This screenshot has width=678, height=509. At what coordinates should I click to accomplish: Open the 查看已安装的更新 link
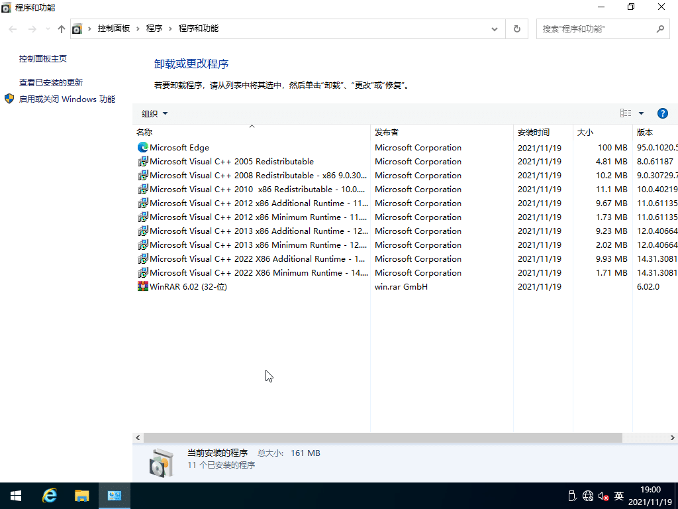51,83
